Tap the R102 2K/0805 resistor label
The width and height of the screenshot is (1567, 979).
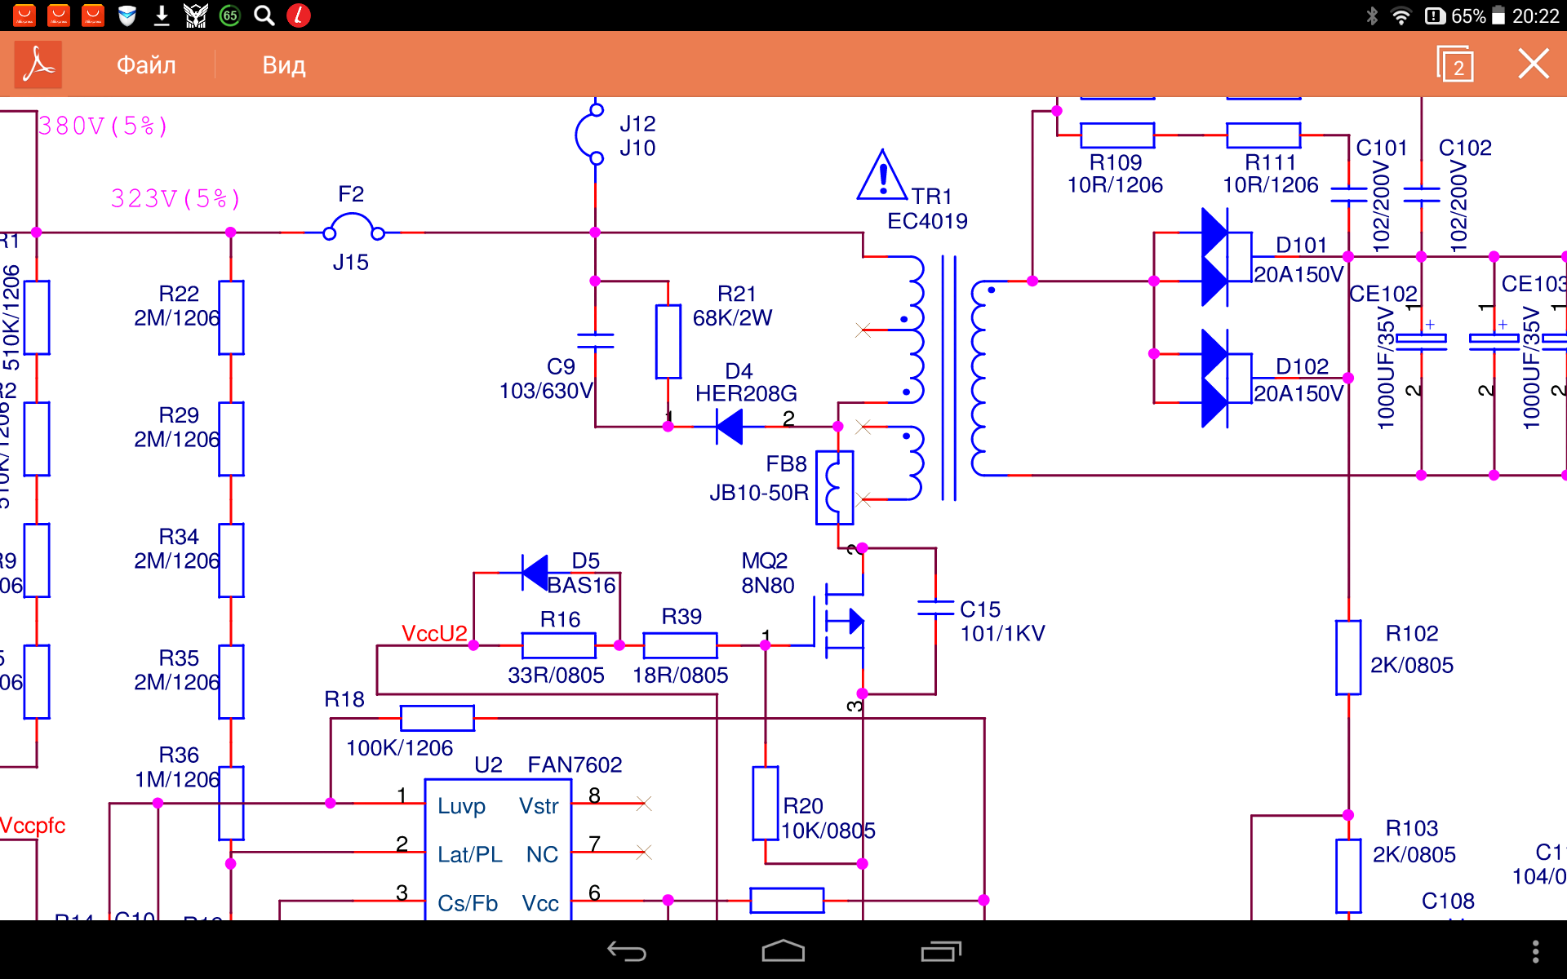click(1412, 649)
